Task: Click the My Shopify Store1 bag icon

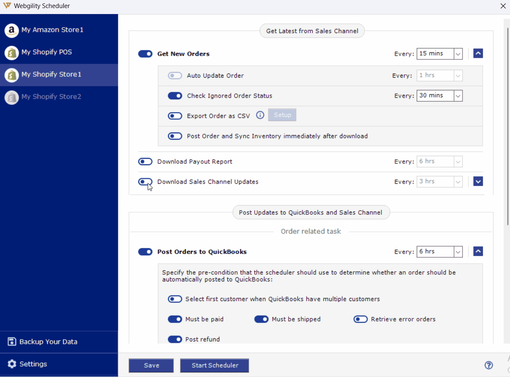Action: [x=11, y=75]
